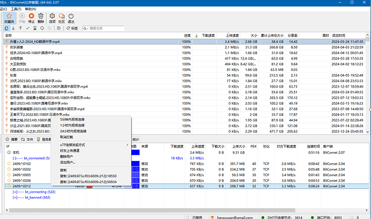Sort tasks by the 累计上传总大小 column header
This screenshot has height=219, width=371.
point(272,35)
